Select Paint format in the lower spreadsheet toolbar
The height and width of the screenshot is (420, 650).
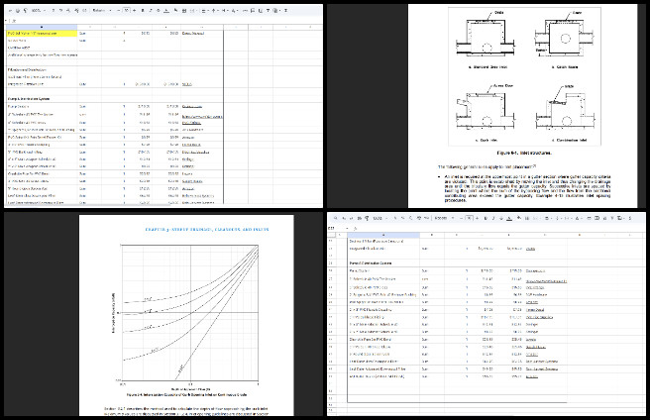[367, 218]
